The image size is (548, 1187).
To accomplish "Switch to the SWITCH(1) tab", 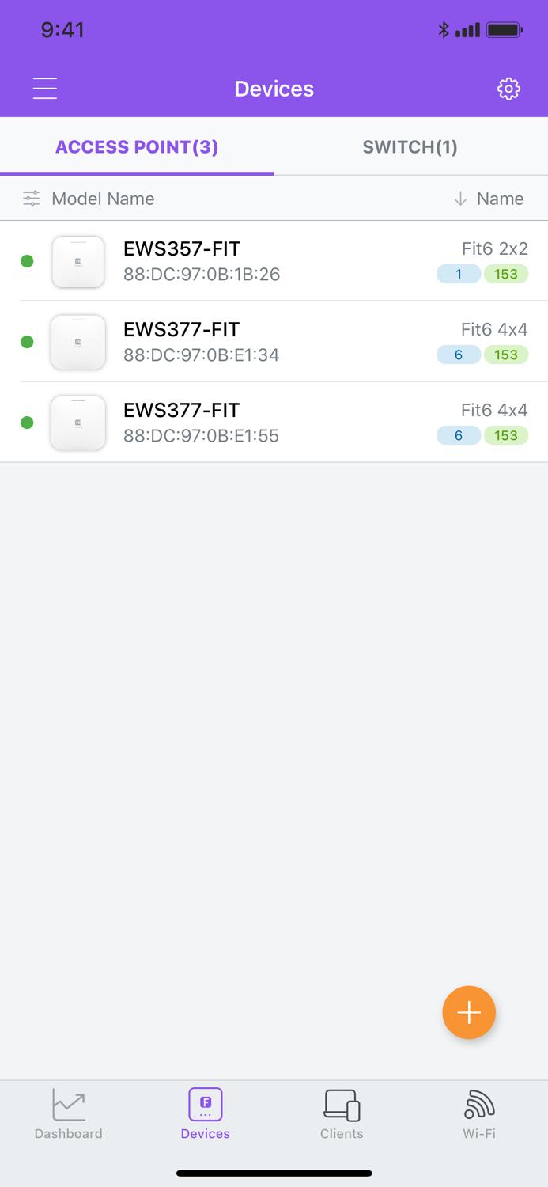I will click(x=410, y=146).
